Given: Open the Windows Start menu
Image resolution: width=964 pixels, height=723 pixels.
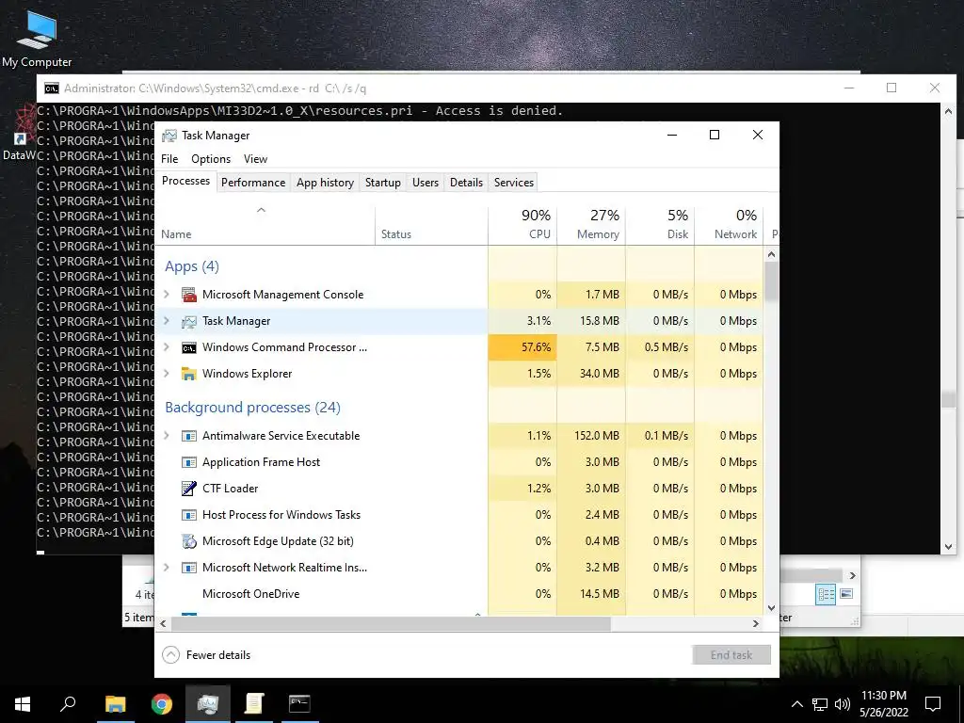Looking at the screenshot, I should point(23,704).
